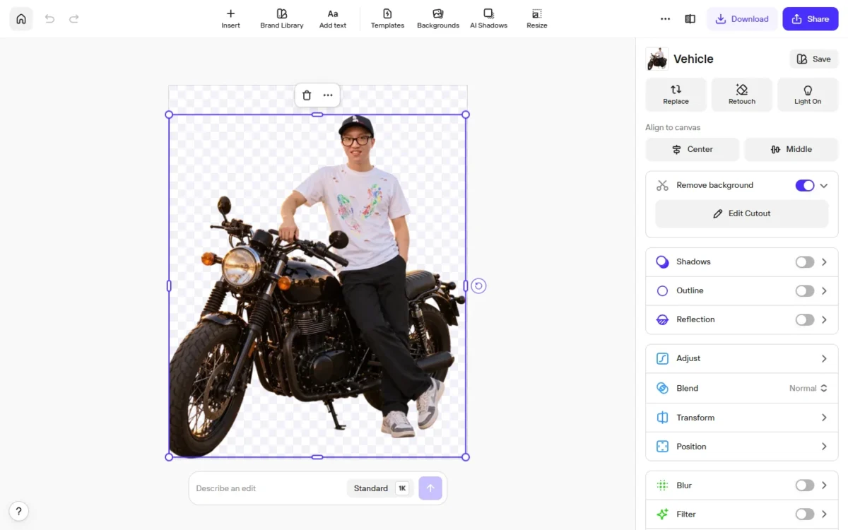The height and width of the screenshot is (530, 848).
Task: Turn on the Light On feature
Action: (808, 95)
